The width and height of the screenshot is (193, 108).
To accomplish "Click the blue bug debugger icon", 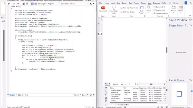I will (x=27, y=4).
